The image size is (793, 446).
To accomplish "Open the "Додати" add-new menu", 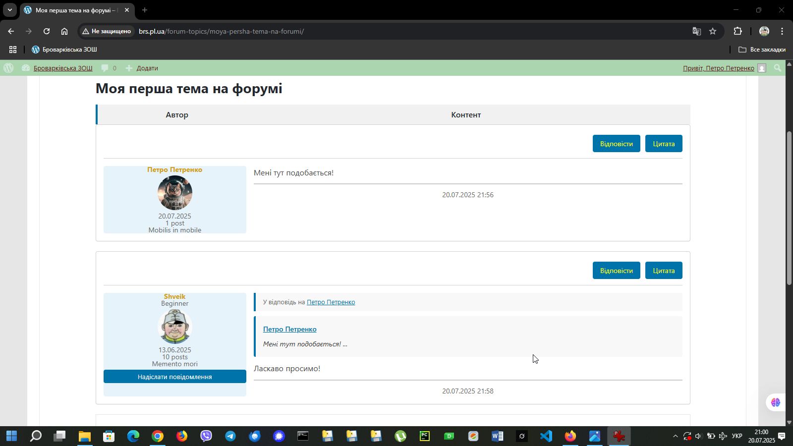I will (142, 68).
